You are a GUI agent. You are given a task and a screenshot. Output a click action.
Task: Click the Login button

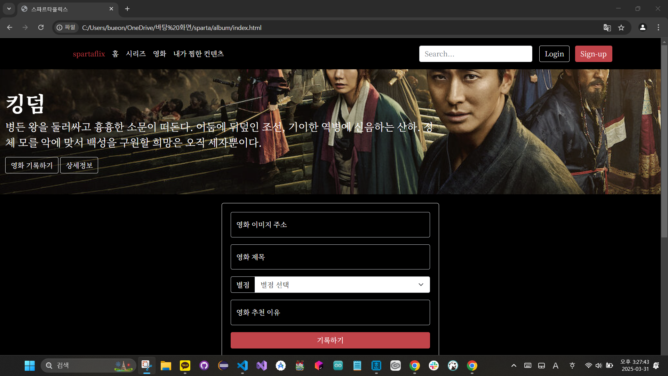(x=554, y=54)
